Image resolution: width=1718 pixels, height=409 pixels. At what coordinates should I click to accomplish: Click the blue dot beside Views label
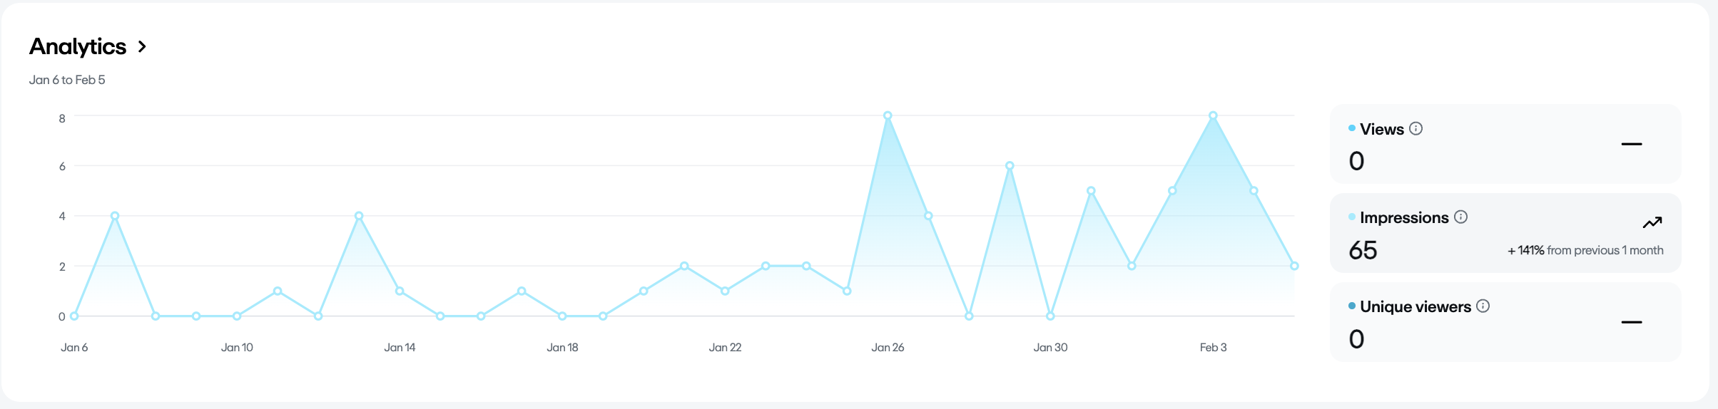tap(1351, 128)
